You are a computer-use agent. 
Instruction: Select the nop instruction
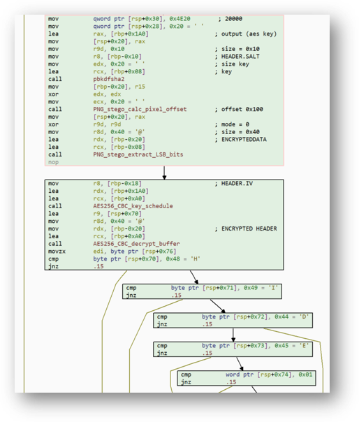[x=53, y=162]
